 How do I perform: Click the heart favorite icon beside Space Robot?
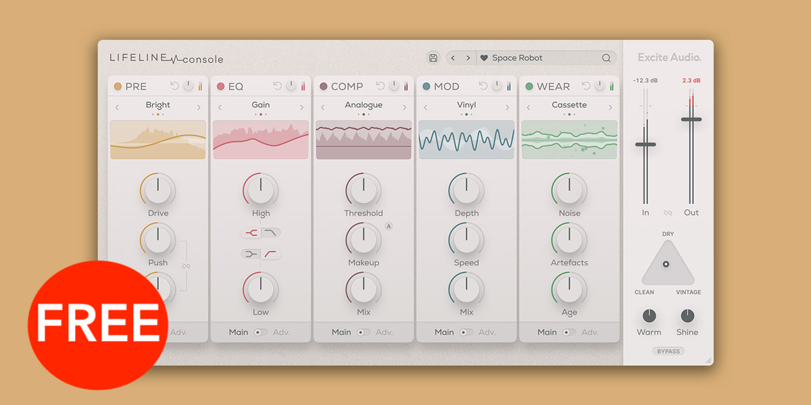coord(484,58)
